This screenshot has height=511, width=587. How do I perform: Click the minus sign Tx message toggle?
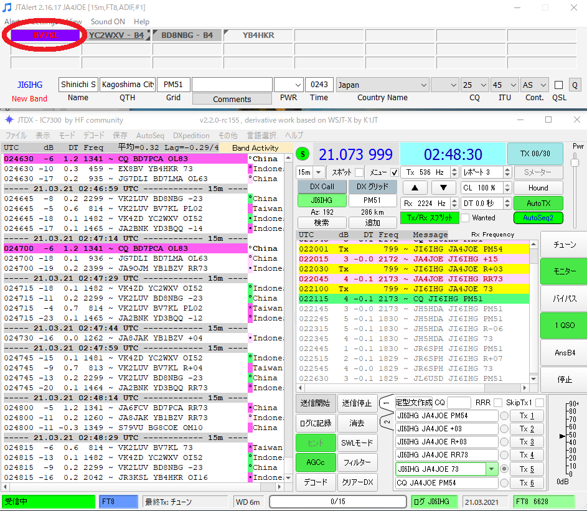tap(385, 403)
